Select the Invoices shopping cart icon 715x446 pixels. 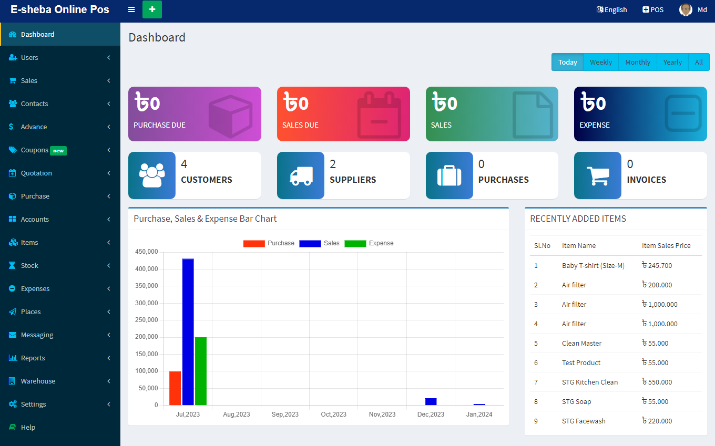598,175
